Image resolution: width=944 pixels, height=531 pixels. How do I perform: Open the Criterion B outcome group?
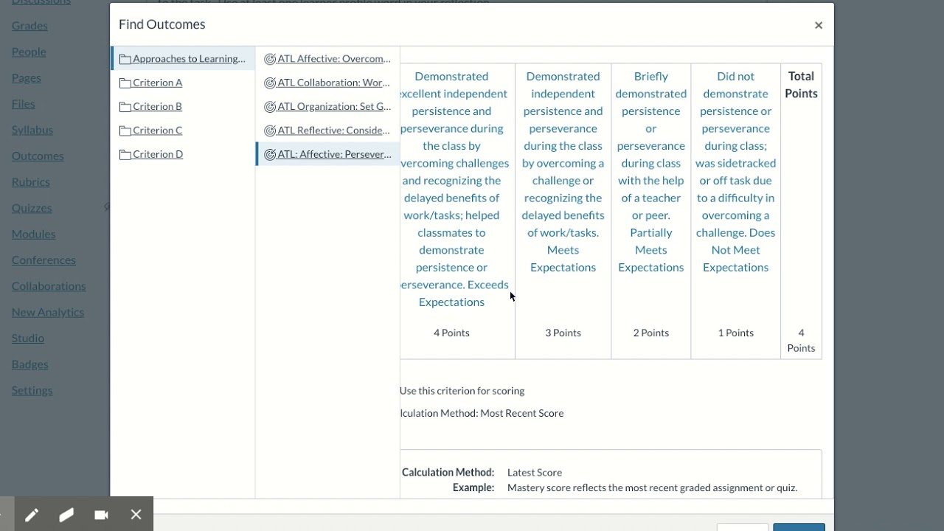pyautogui.click(x=157, y=106)
